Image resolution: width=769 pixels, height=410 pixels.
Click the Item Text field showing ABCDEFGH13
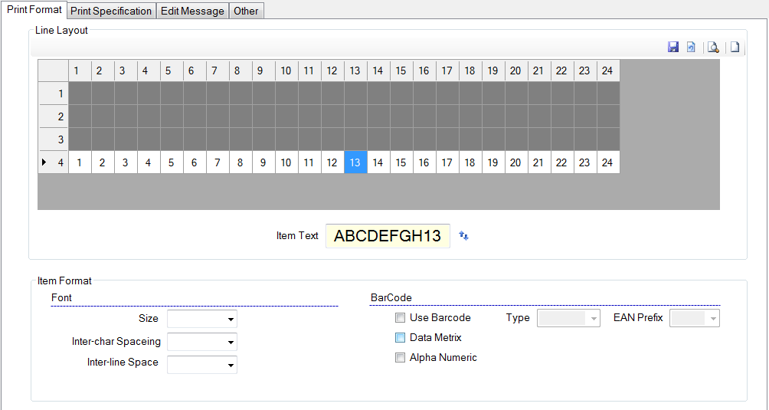(x=388, y=236)
